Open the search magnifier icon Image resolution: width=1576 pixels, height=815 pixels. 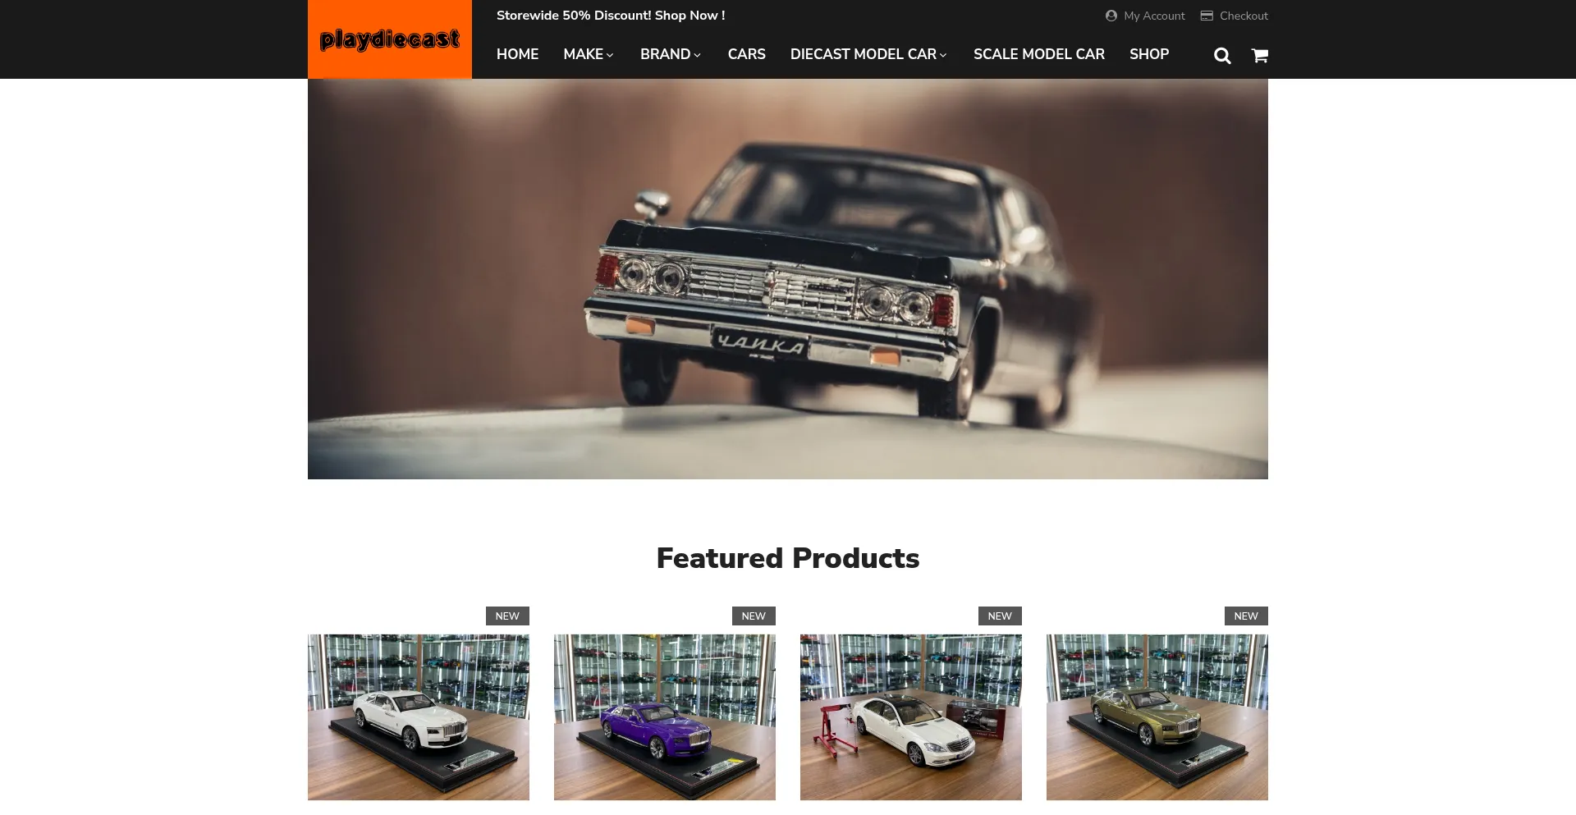(1222, 55)
